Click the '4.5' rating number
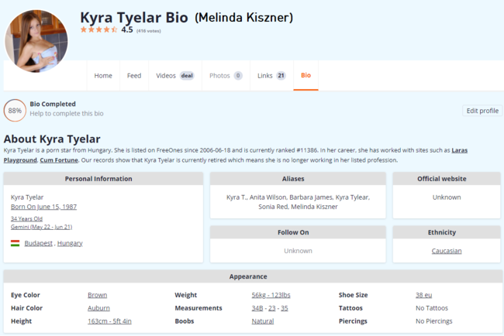Image resolution: width=504 pixels, height=336 pixels. (x=127, y=30)
